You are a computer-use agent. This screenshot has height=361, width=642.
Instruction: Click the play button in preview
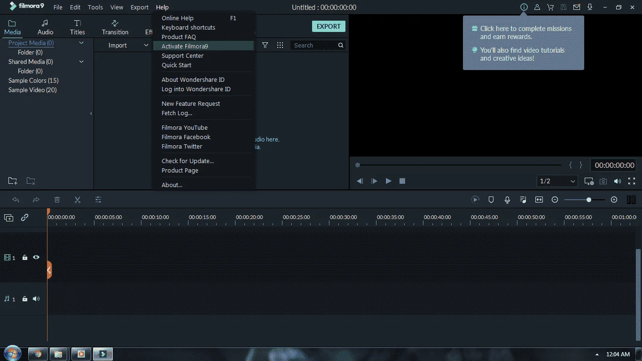(388, 181)
